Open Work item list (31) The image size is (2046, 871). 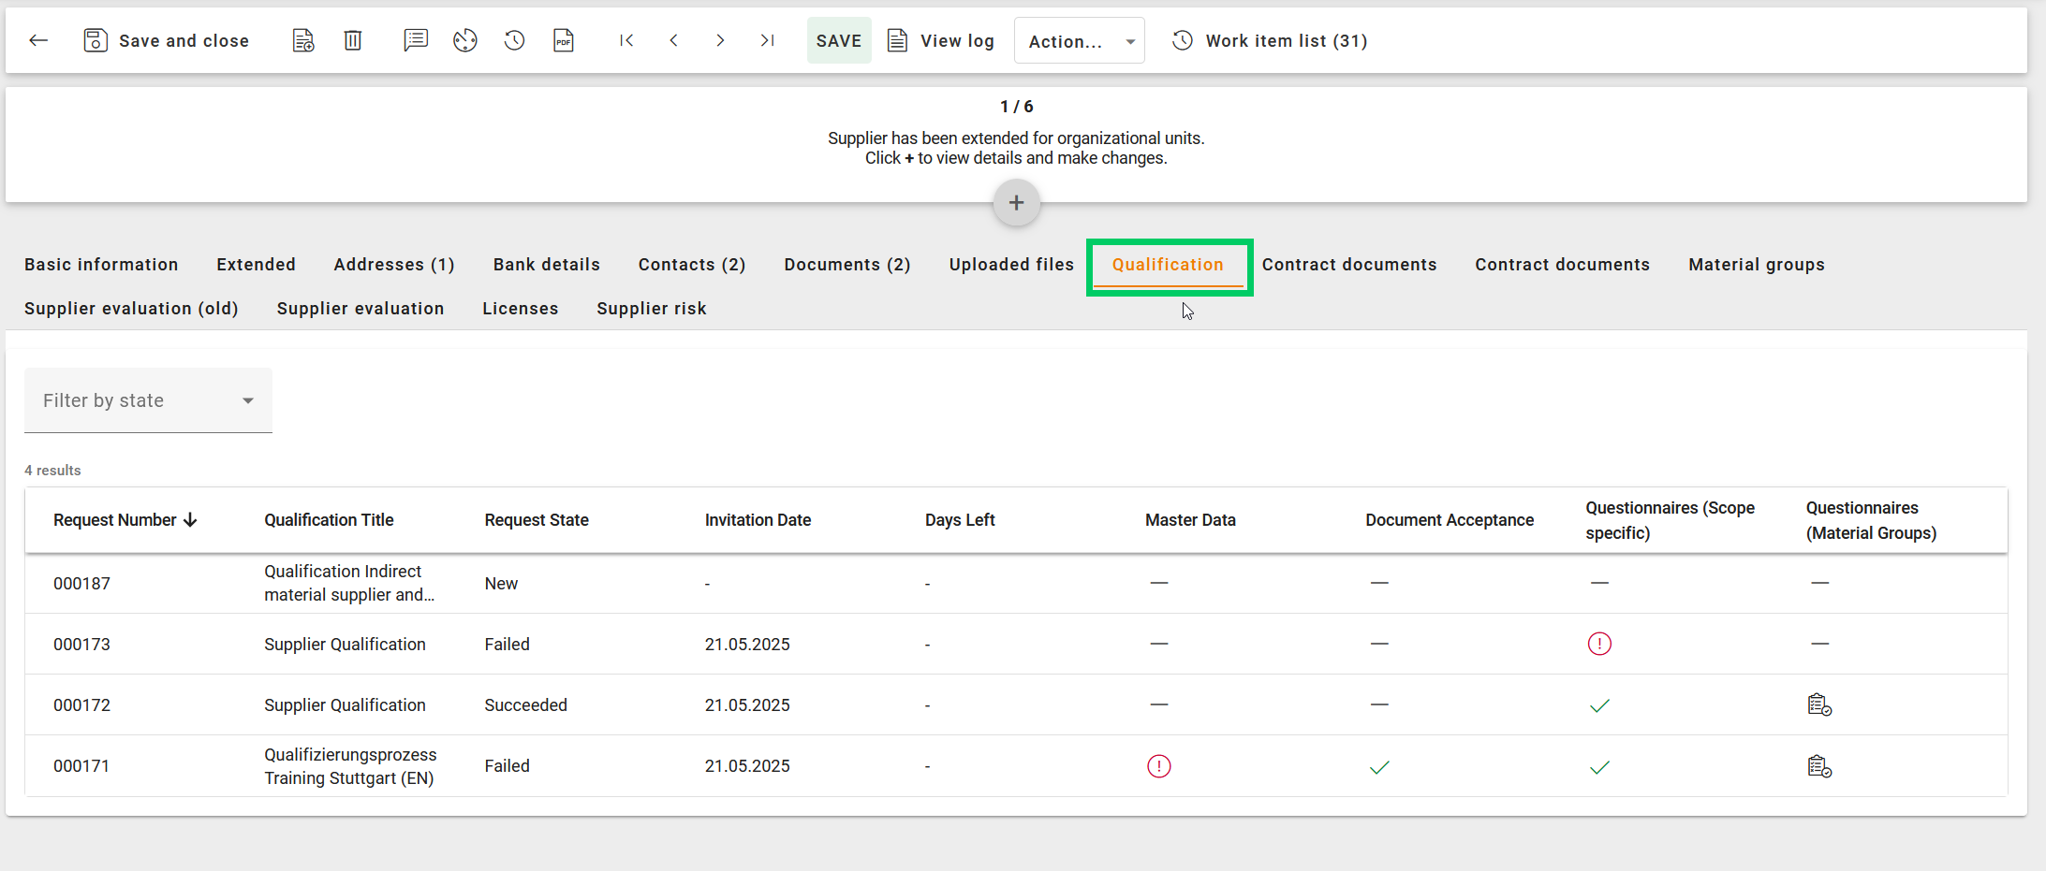[1270, 40]
